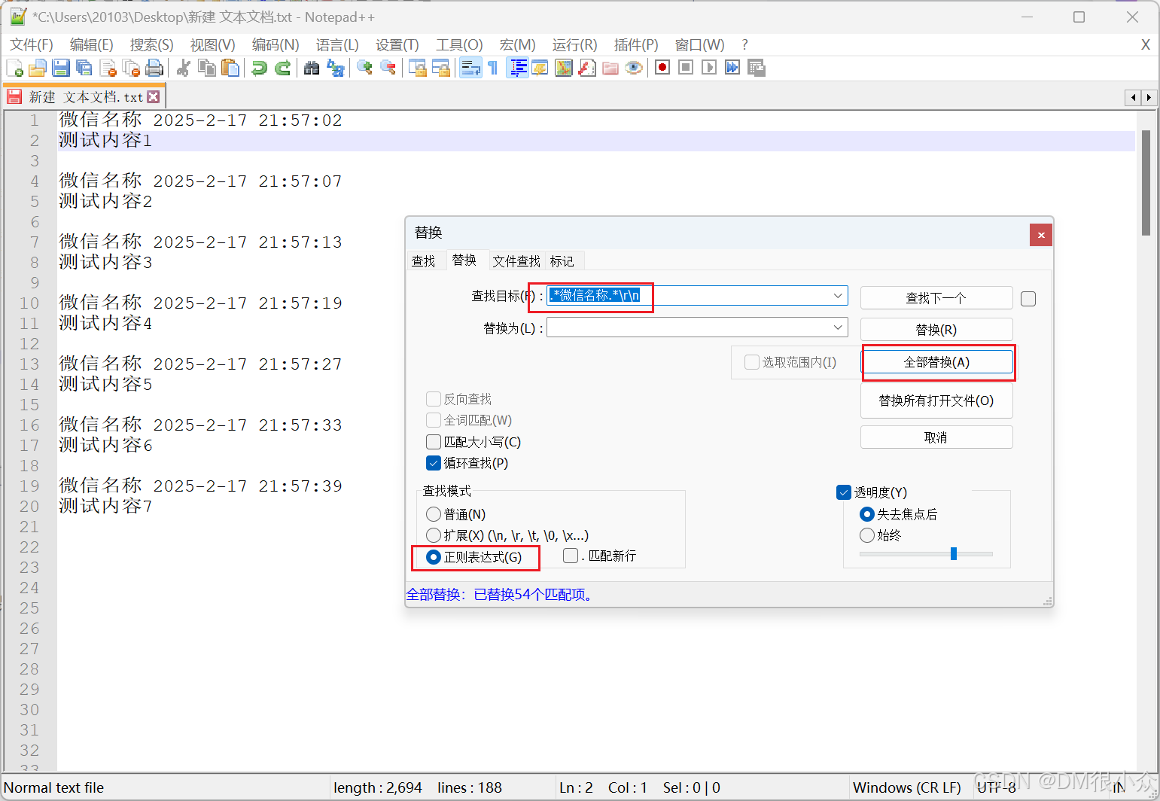
Task: Close the 新建 文本文档.txt tab
Action: tap(154, 96)
